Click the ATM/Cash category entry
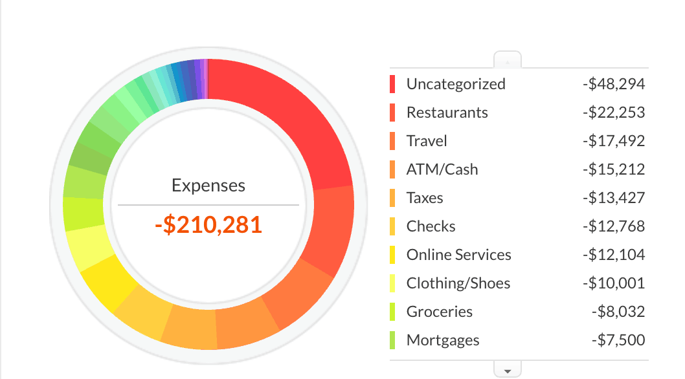 [442, 169]
